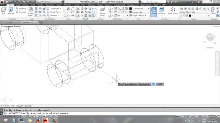Open the 3D Modeling workspace dropdown
The height and width of the screenshot is (123, 220).
pyautogui.click(x=49, y=2)
